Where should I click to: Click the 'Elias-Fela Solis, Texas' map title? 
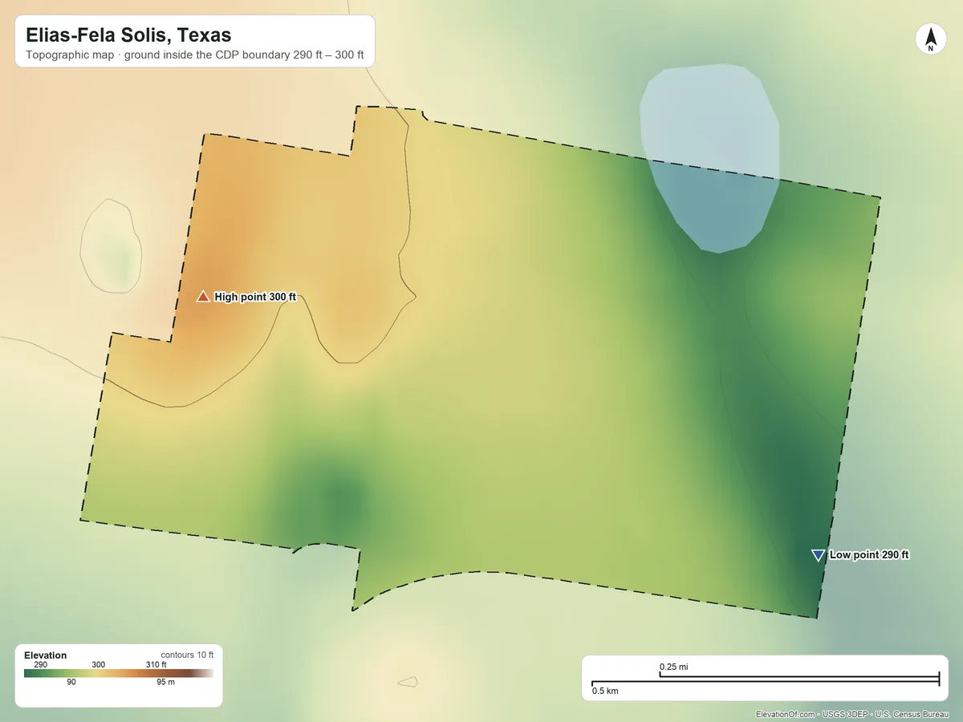(x=128, y=35)
